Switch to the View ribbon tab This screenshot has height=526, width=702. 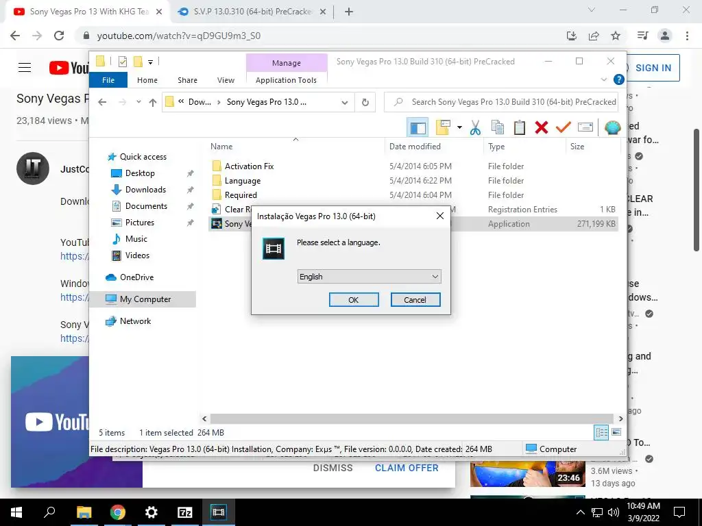click(x=226, y=80)
